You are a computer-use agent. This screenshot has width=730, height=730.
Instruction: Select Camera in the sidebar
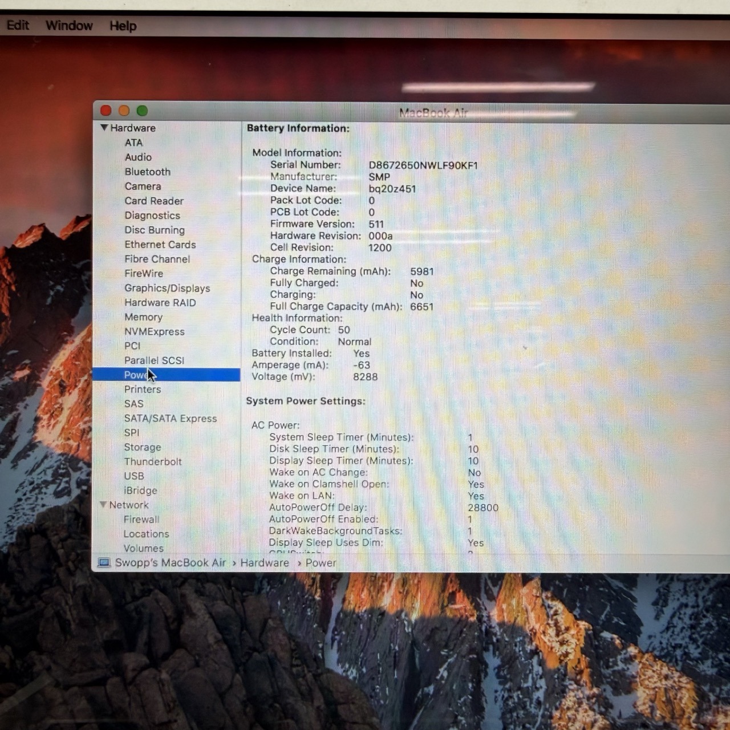[x=143, y=186]
